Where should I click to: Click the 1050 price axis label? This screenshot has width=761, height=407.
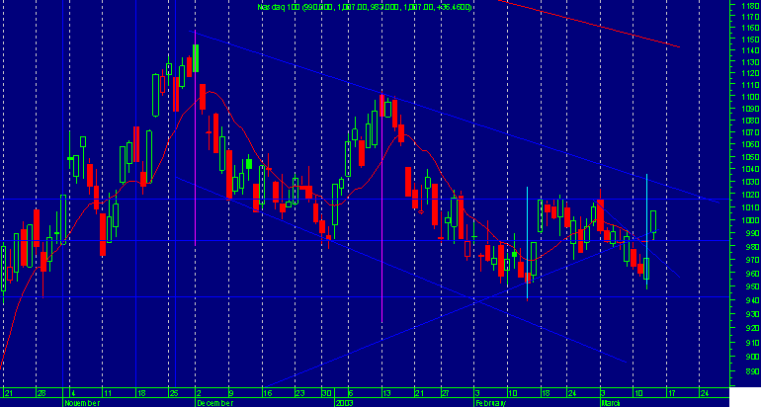coord(751,157)
